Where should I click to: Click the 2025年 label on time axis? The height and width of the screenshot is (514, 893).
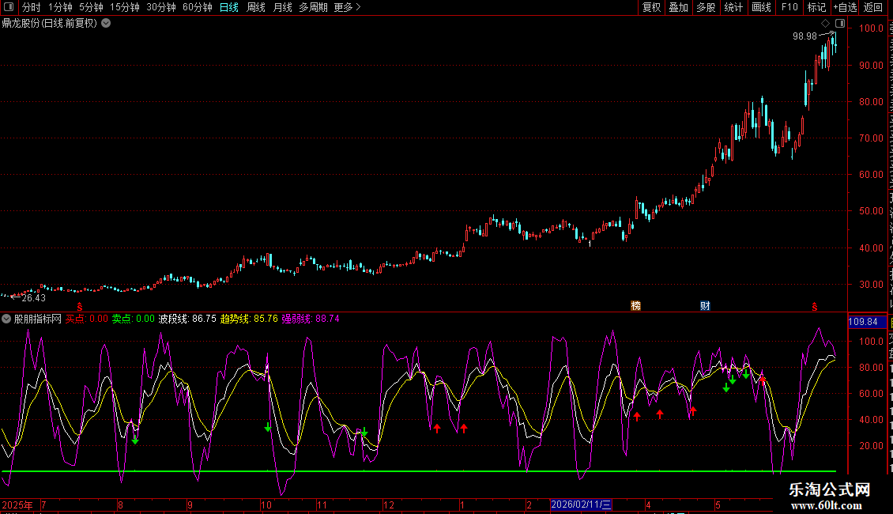17,505
